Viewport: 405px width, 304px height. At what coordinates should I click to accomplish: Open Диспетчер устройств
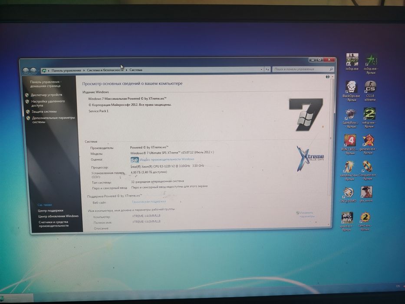coord(46,95)
